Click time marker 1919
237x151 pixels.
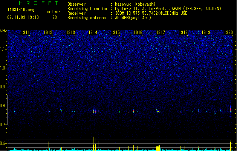(206, 32)
